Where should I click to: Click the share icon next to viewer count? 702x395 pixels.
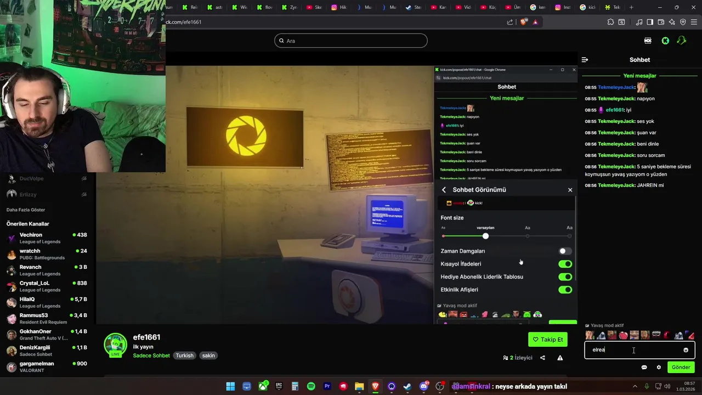(542, 358)
